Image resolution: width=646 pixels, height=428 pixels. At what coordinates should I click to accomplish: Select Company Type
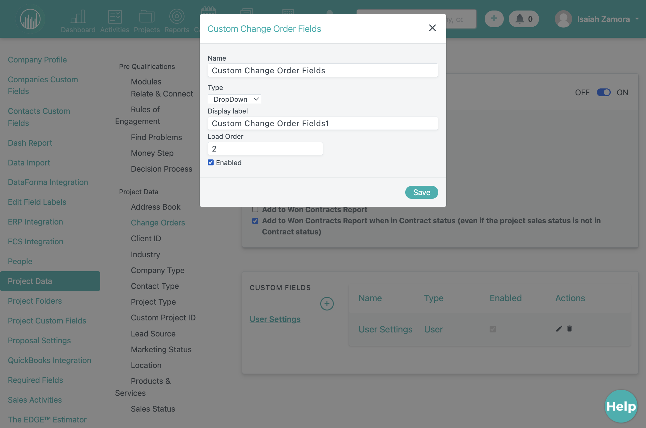click(158, 270)
